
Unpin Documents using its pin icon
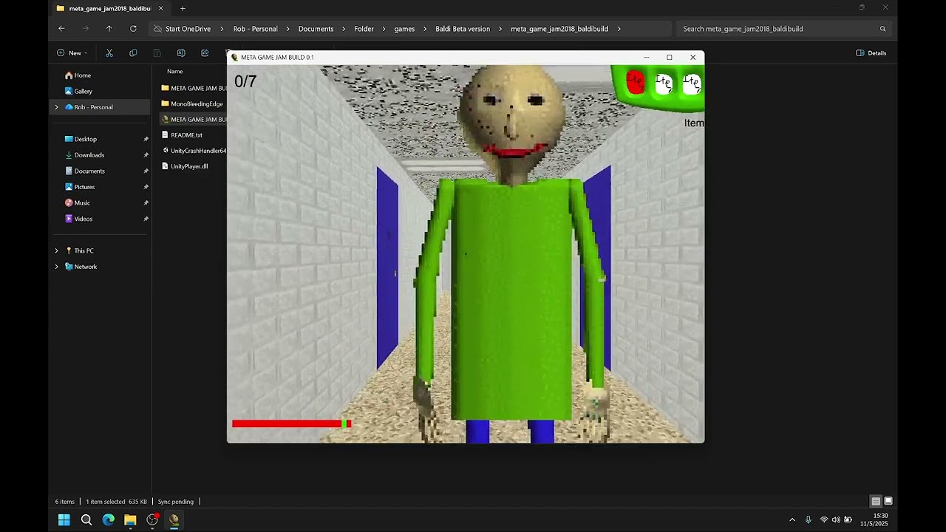146,171
